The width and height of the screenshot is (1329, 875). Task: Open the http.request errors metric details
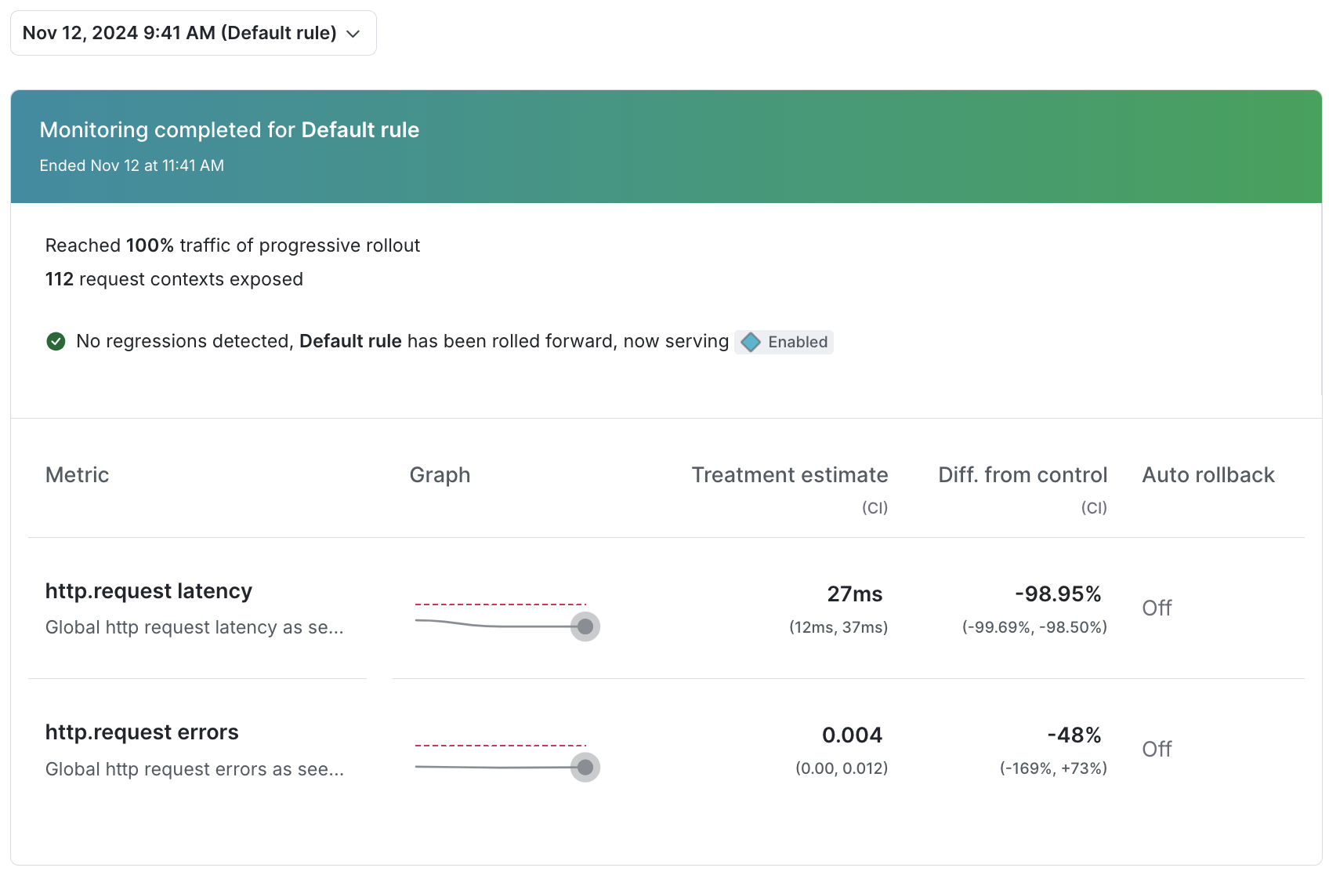[x=142, y=732]
